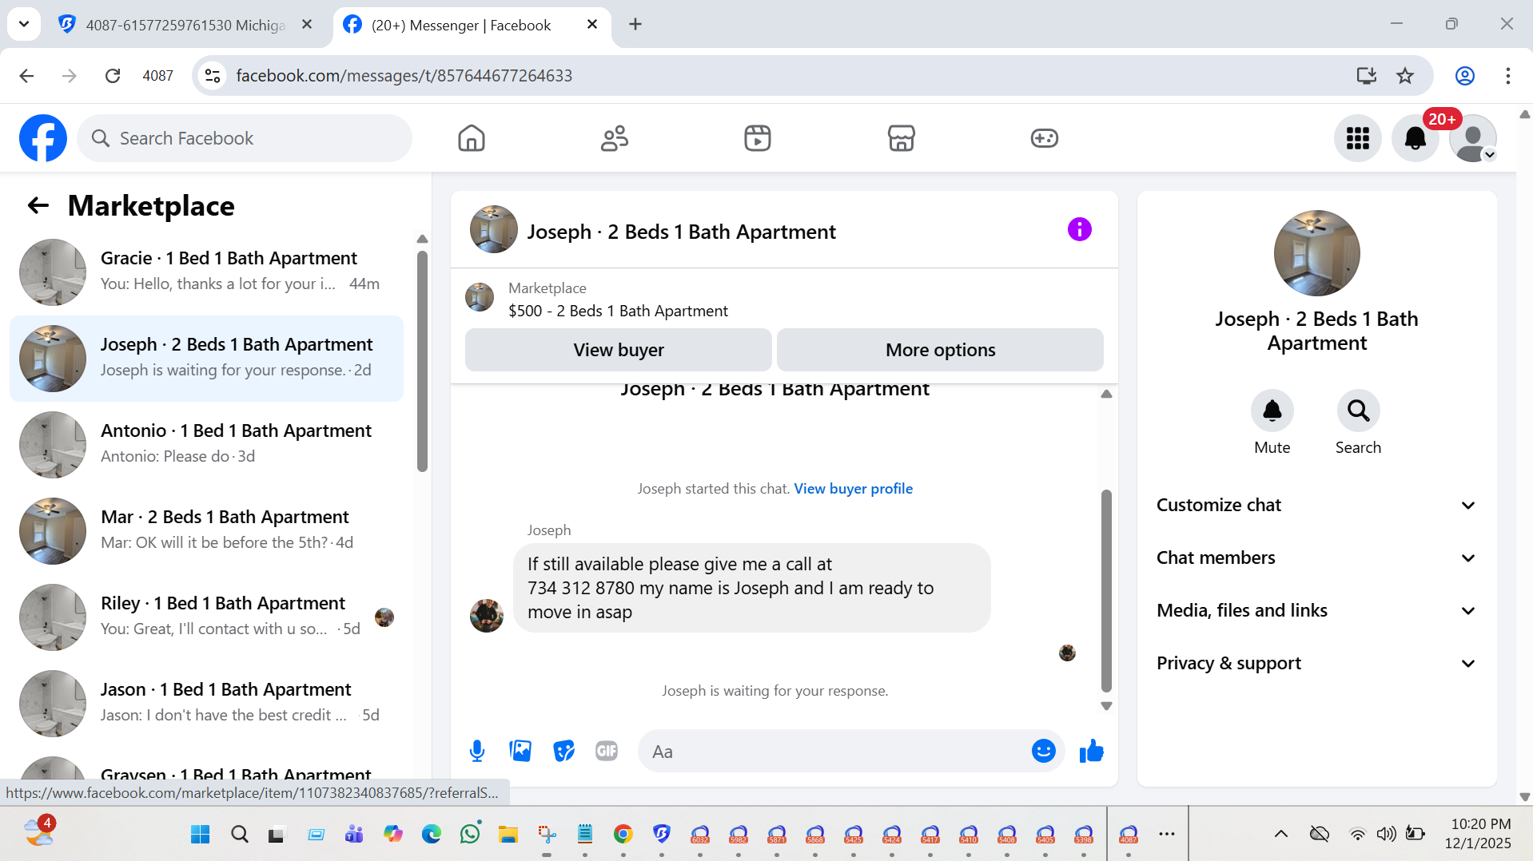Expand the Chat members section
The image size is (1533, 861).
[x=1316, y=558]
